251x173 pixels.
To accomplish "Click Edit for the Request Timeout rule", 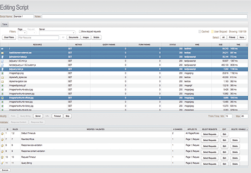I will click(x=224, y=158).
